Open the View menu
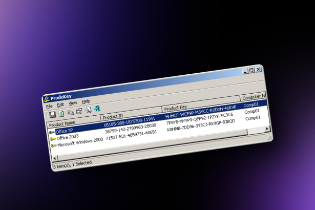This screenshot has height=210, width=315. tap(73, 103)
